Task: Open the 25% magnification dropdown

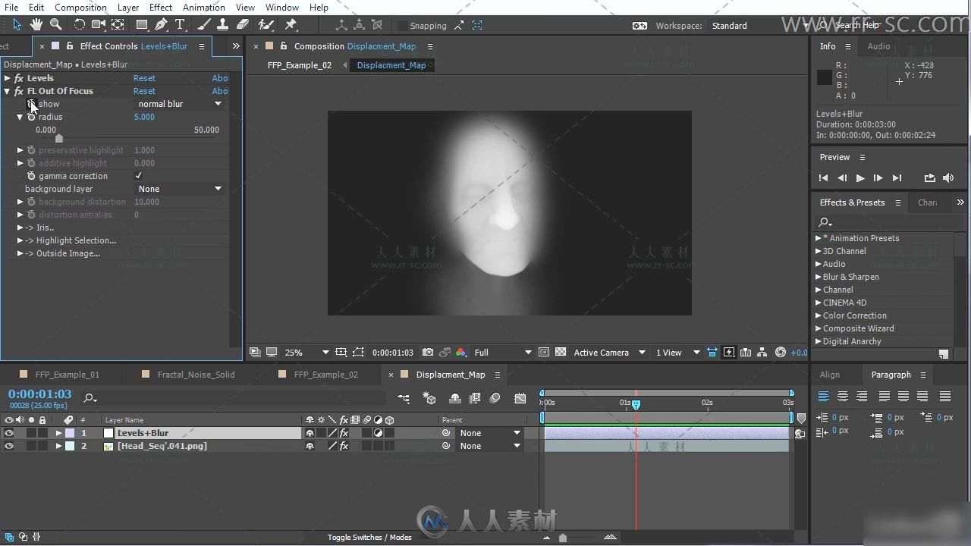Action: [x=306, y=353]
